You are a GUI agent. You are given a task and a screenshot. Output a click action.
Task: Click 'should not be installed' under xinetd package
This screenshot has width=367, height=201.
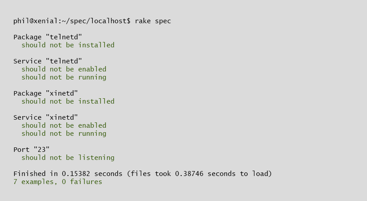point(68,101)
